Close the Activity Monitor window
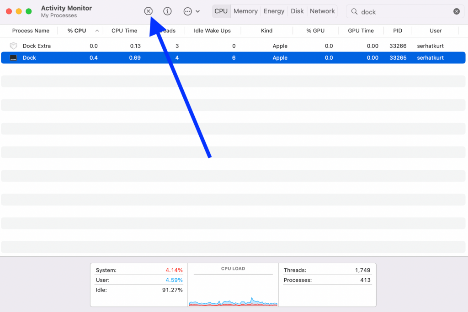 click(x=9, y=11)
